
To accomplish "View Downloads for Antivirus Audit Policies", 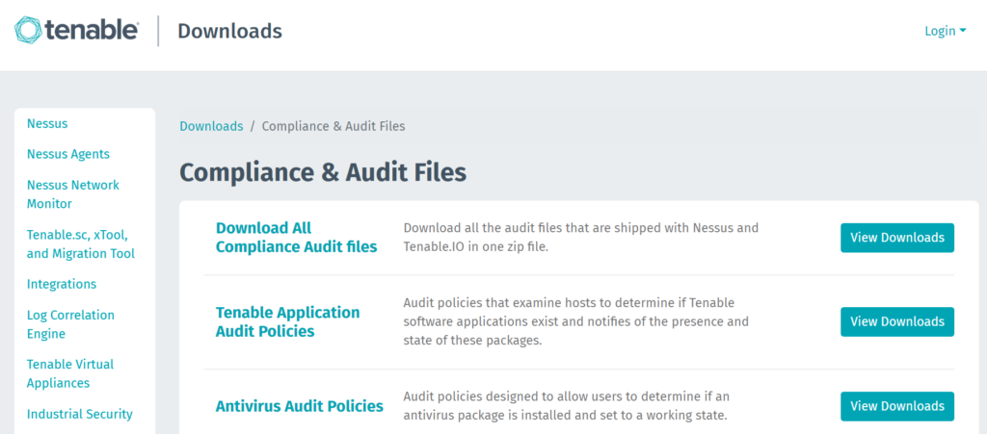I will click(x=897, y=406).
